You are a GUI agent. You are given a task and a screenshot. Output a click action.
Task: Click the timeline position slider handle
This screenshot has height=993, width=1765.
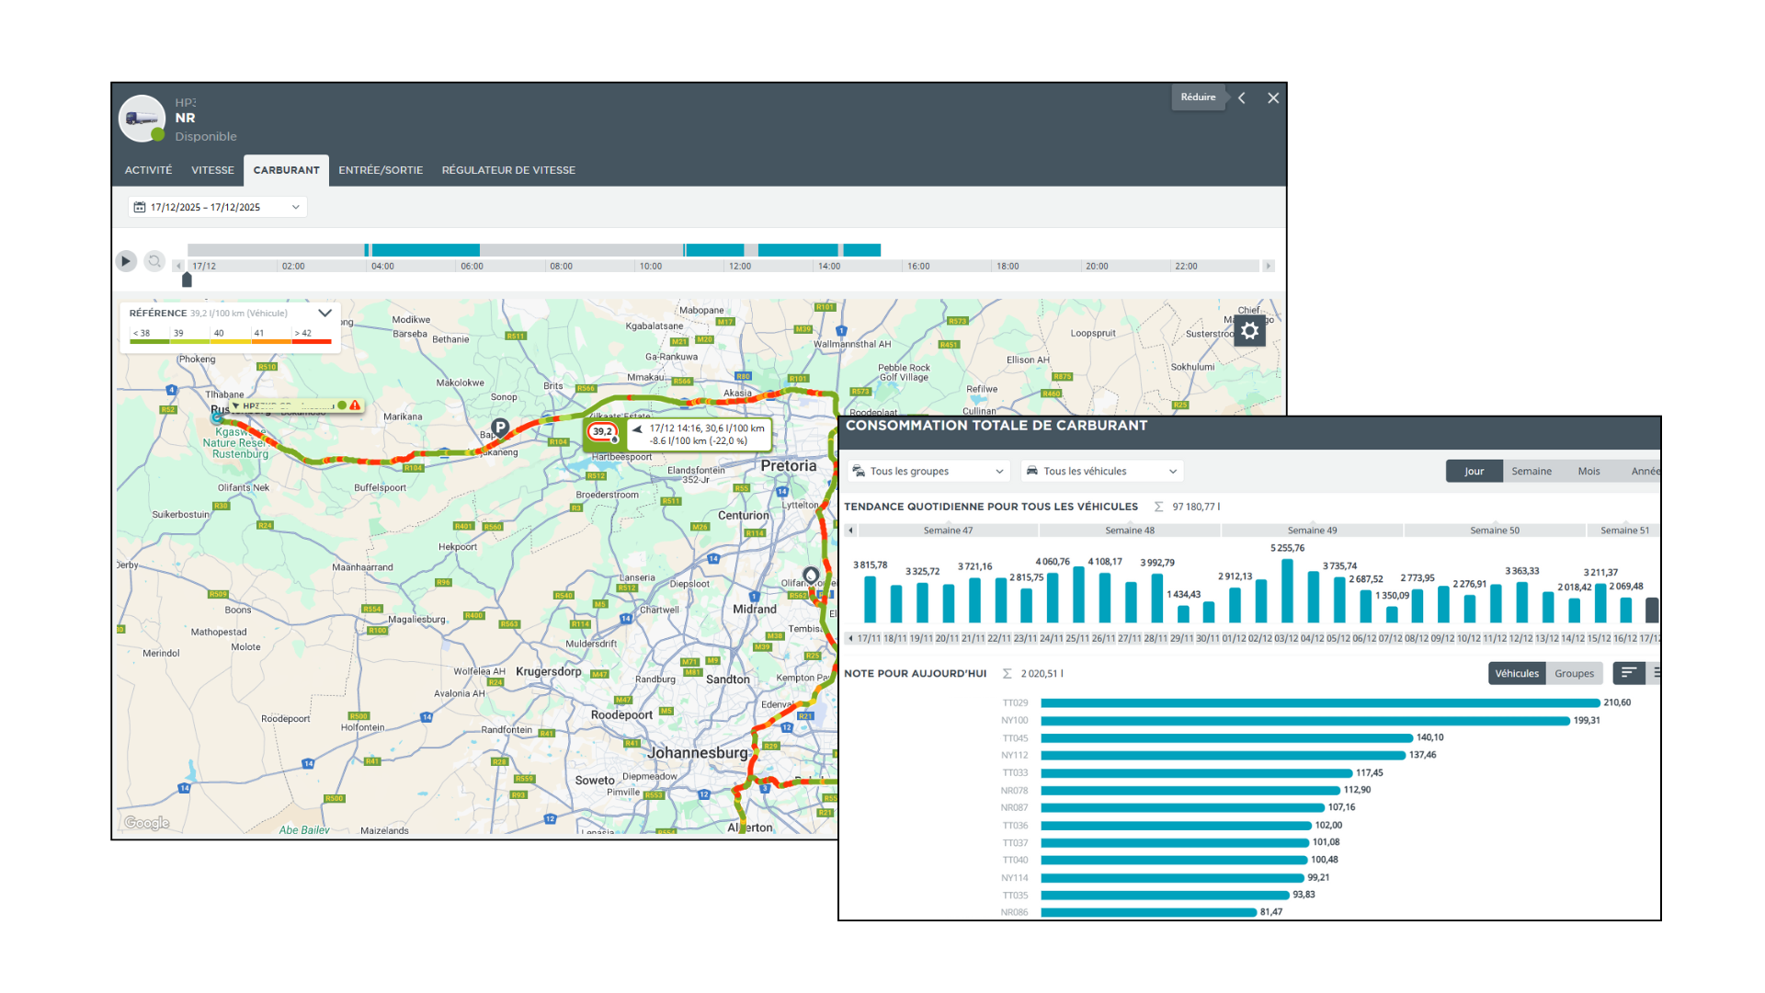coord(187,280)
